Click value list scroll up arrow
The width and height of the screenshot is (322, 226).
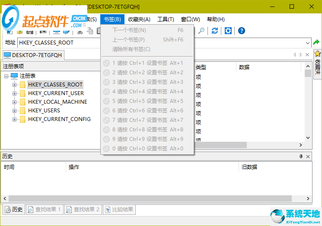coord(308,66)
